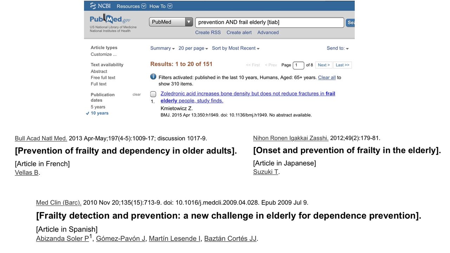Open the Resources dropdown menu
The width and height of the screenshot is (450, 253).
131,6
